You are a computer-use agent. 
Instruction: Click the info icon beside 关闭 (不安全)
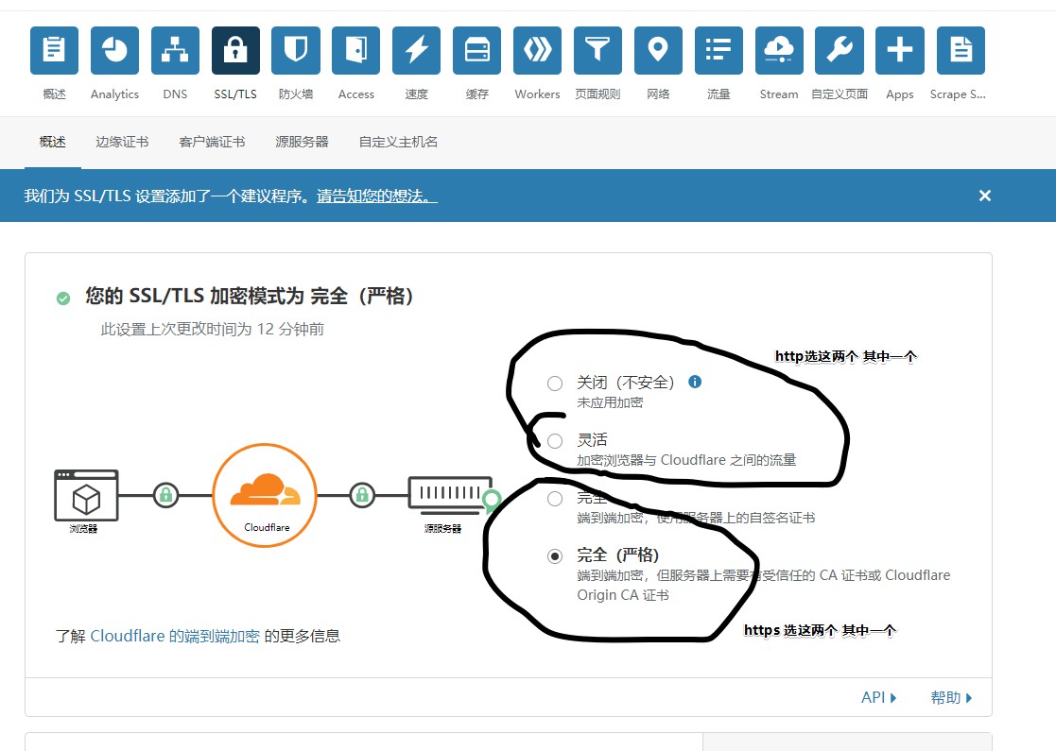click(695, 383)
